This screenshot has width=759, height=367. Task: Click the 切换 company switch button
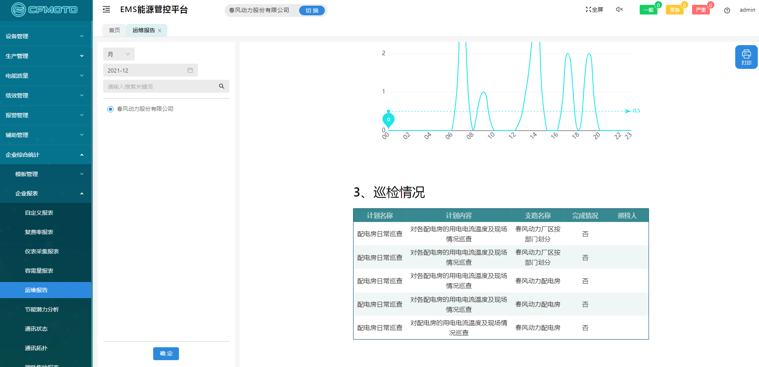coord(312,10)
